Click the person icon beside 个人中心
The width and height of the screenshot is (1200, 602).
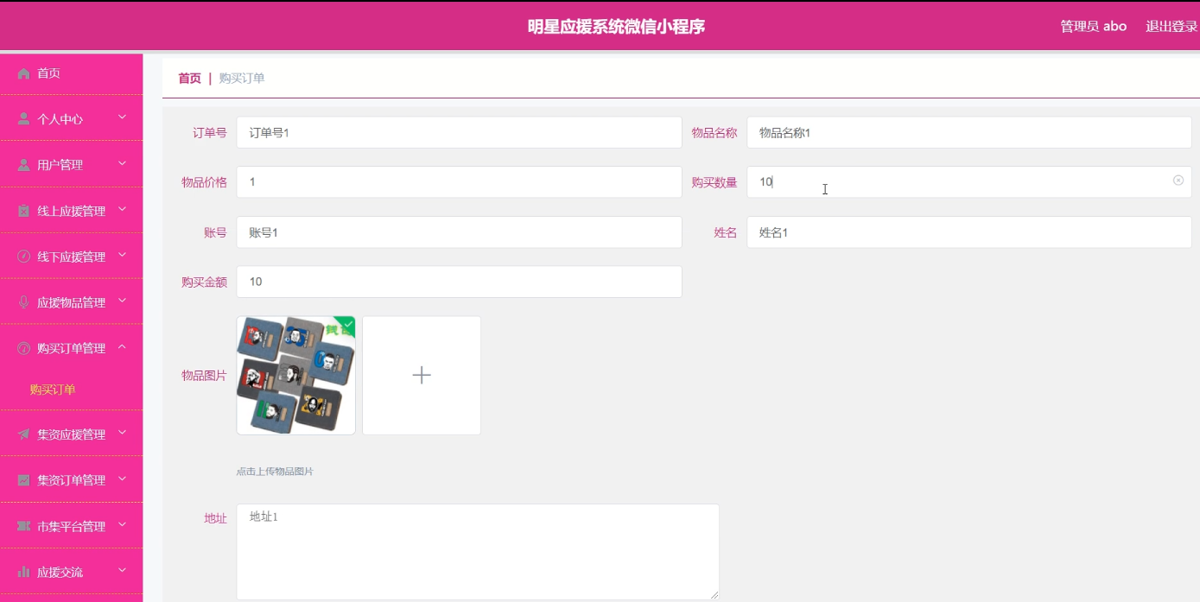[23, 119]
